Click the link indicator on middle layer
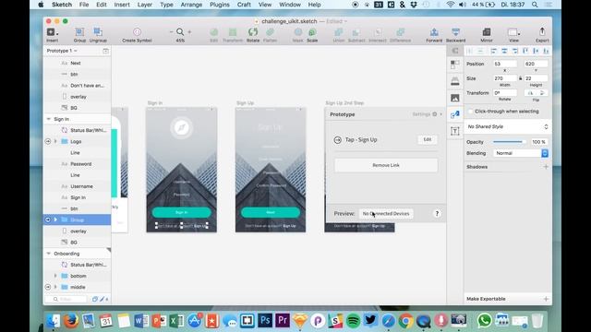The height and width of the screenshot is (332, 591). coord(48,287)
